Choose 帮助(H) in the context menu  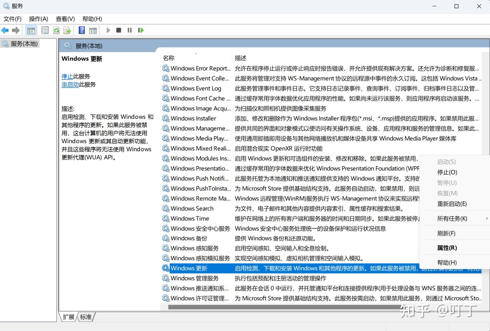447,263
